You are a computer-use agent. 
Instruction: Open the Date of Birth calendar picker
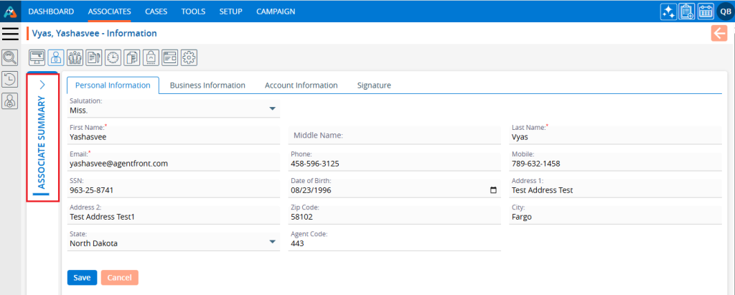(x=492, y=190)
